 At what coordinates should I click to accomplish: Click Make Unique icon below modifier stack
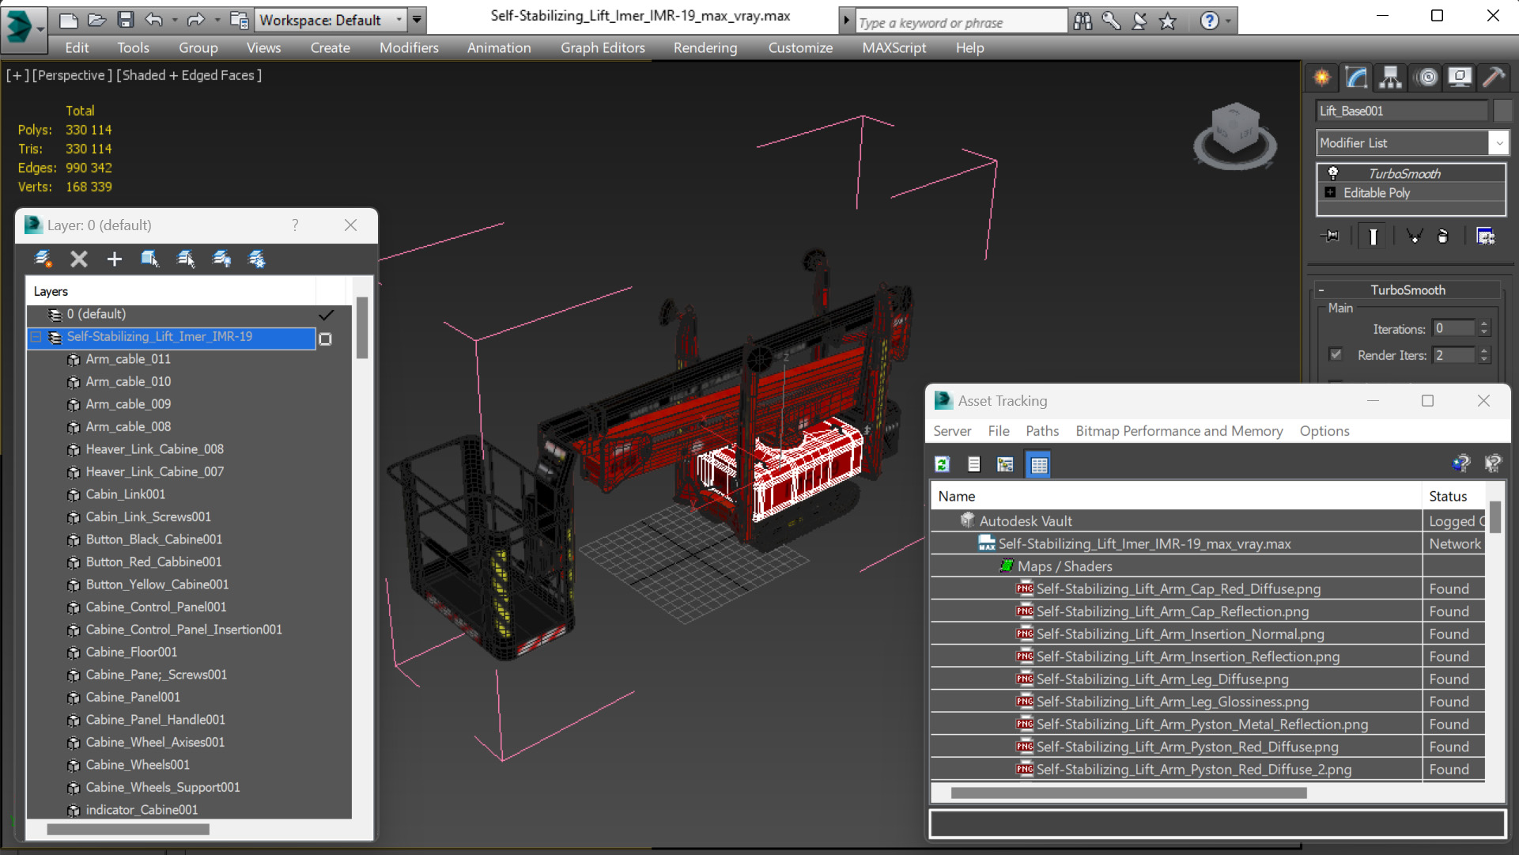[x=1415, y=236]
